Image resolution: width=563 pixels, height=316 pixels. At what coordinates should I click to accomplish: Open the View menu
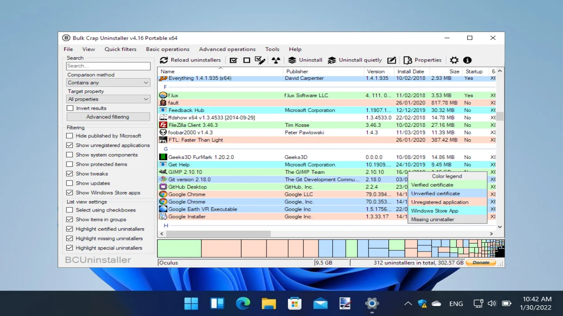point(88,49)
